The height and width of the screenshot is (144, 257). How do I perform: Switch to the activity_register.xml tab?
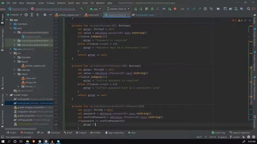[x=68, y=15]
